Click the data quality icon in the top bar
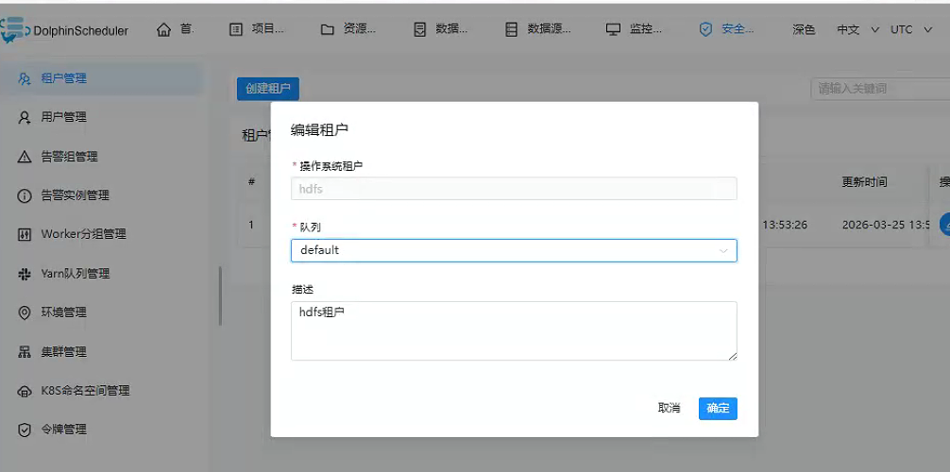The image size is (950, 472). (419, 29)
